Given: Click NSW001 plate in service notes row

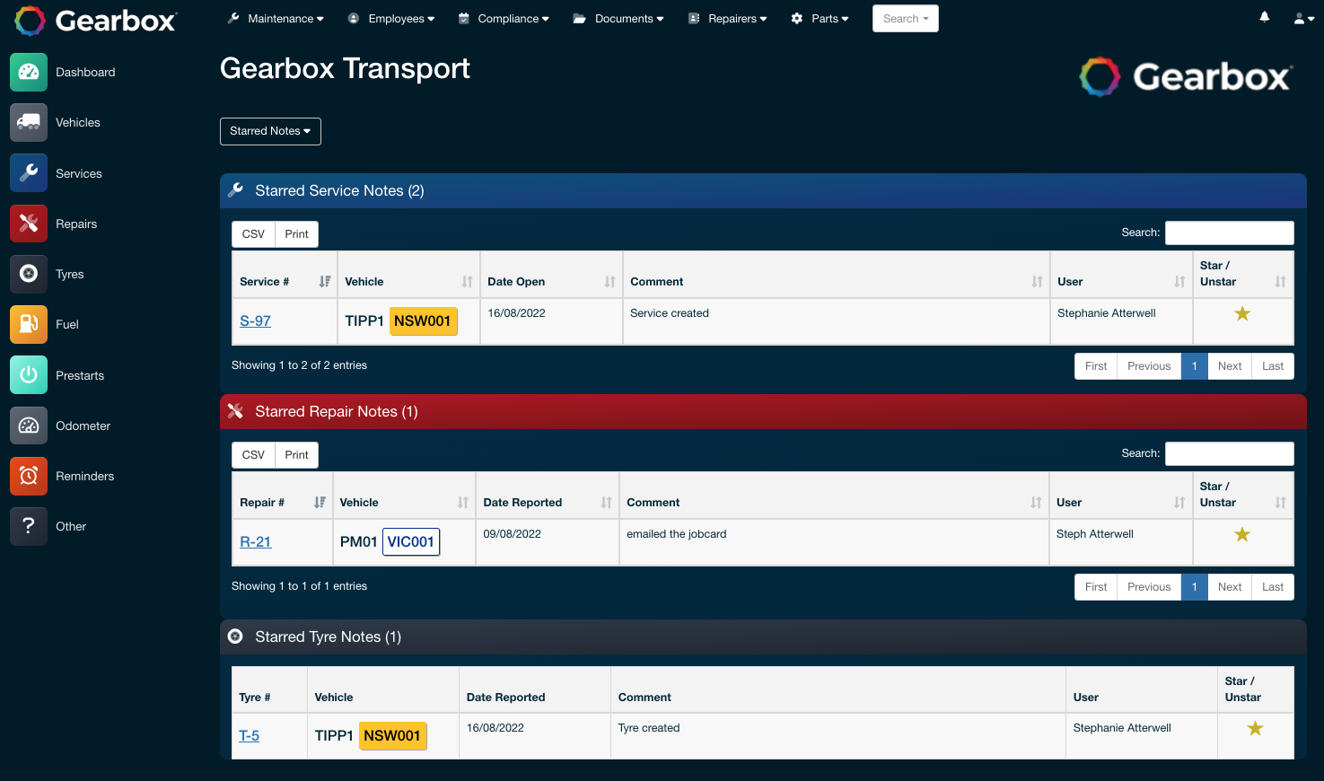Looking at the screenshot, I should point(423,321).
